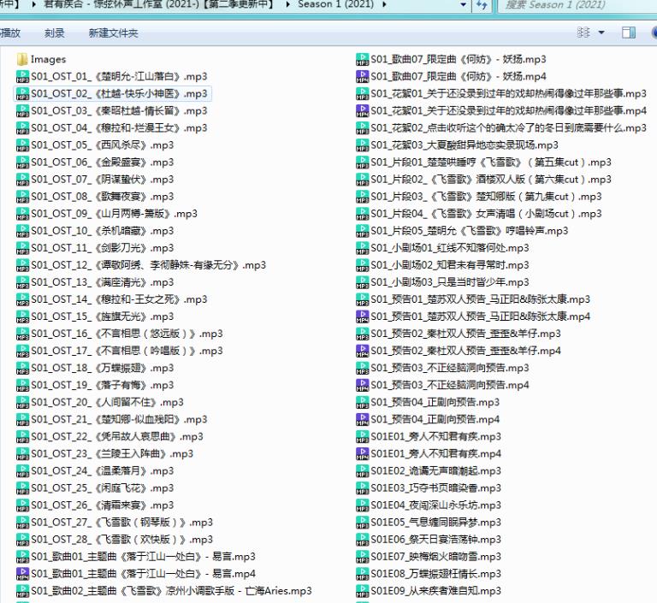Click MP4 icon of S01E01 旁人不知君有疾.mp4
The image size is (657, 603).
[x=362, y=454]
